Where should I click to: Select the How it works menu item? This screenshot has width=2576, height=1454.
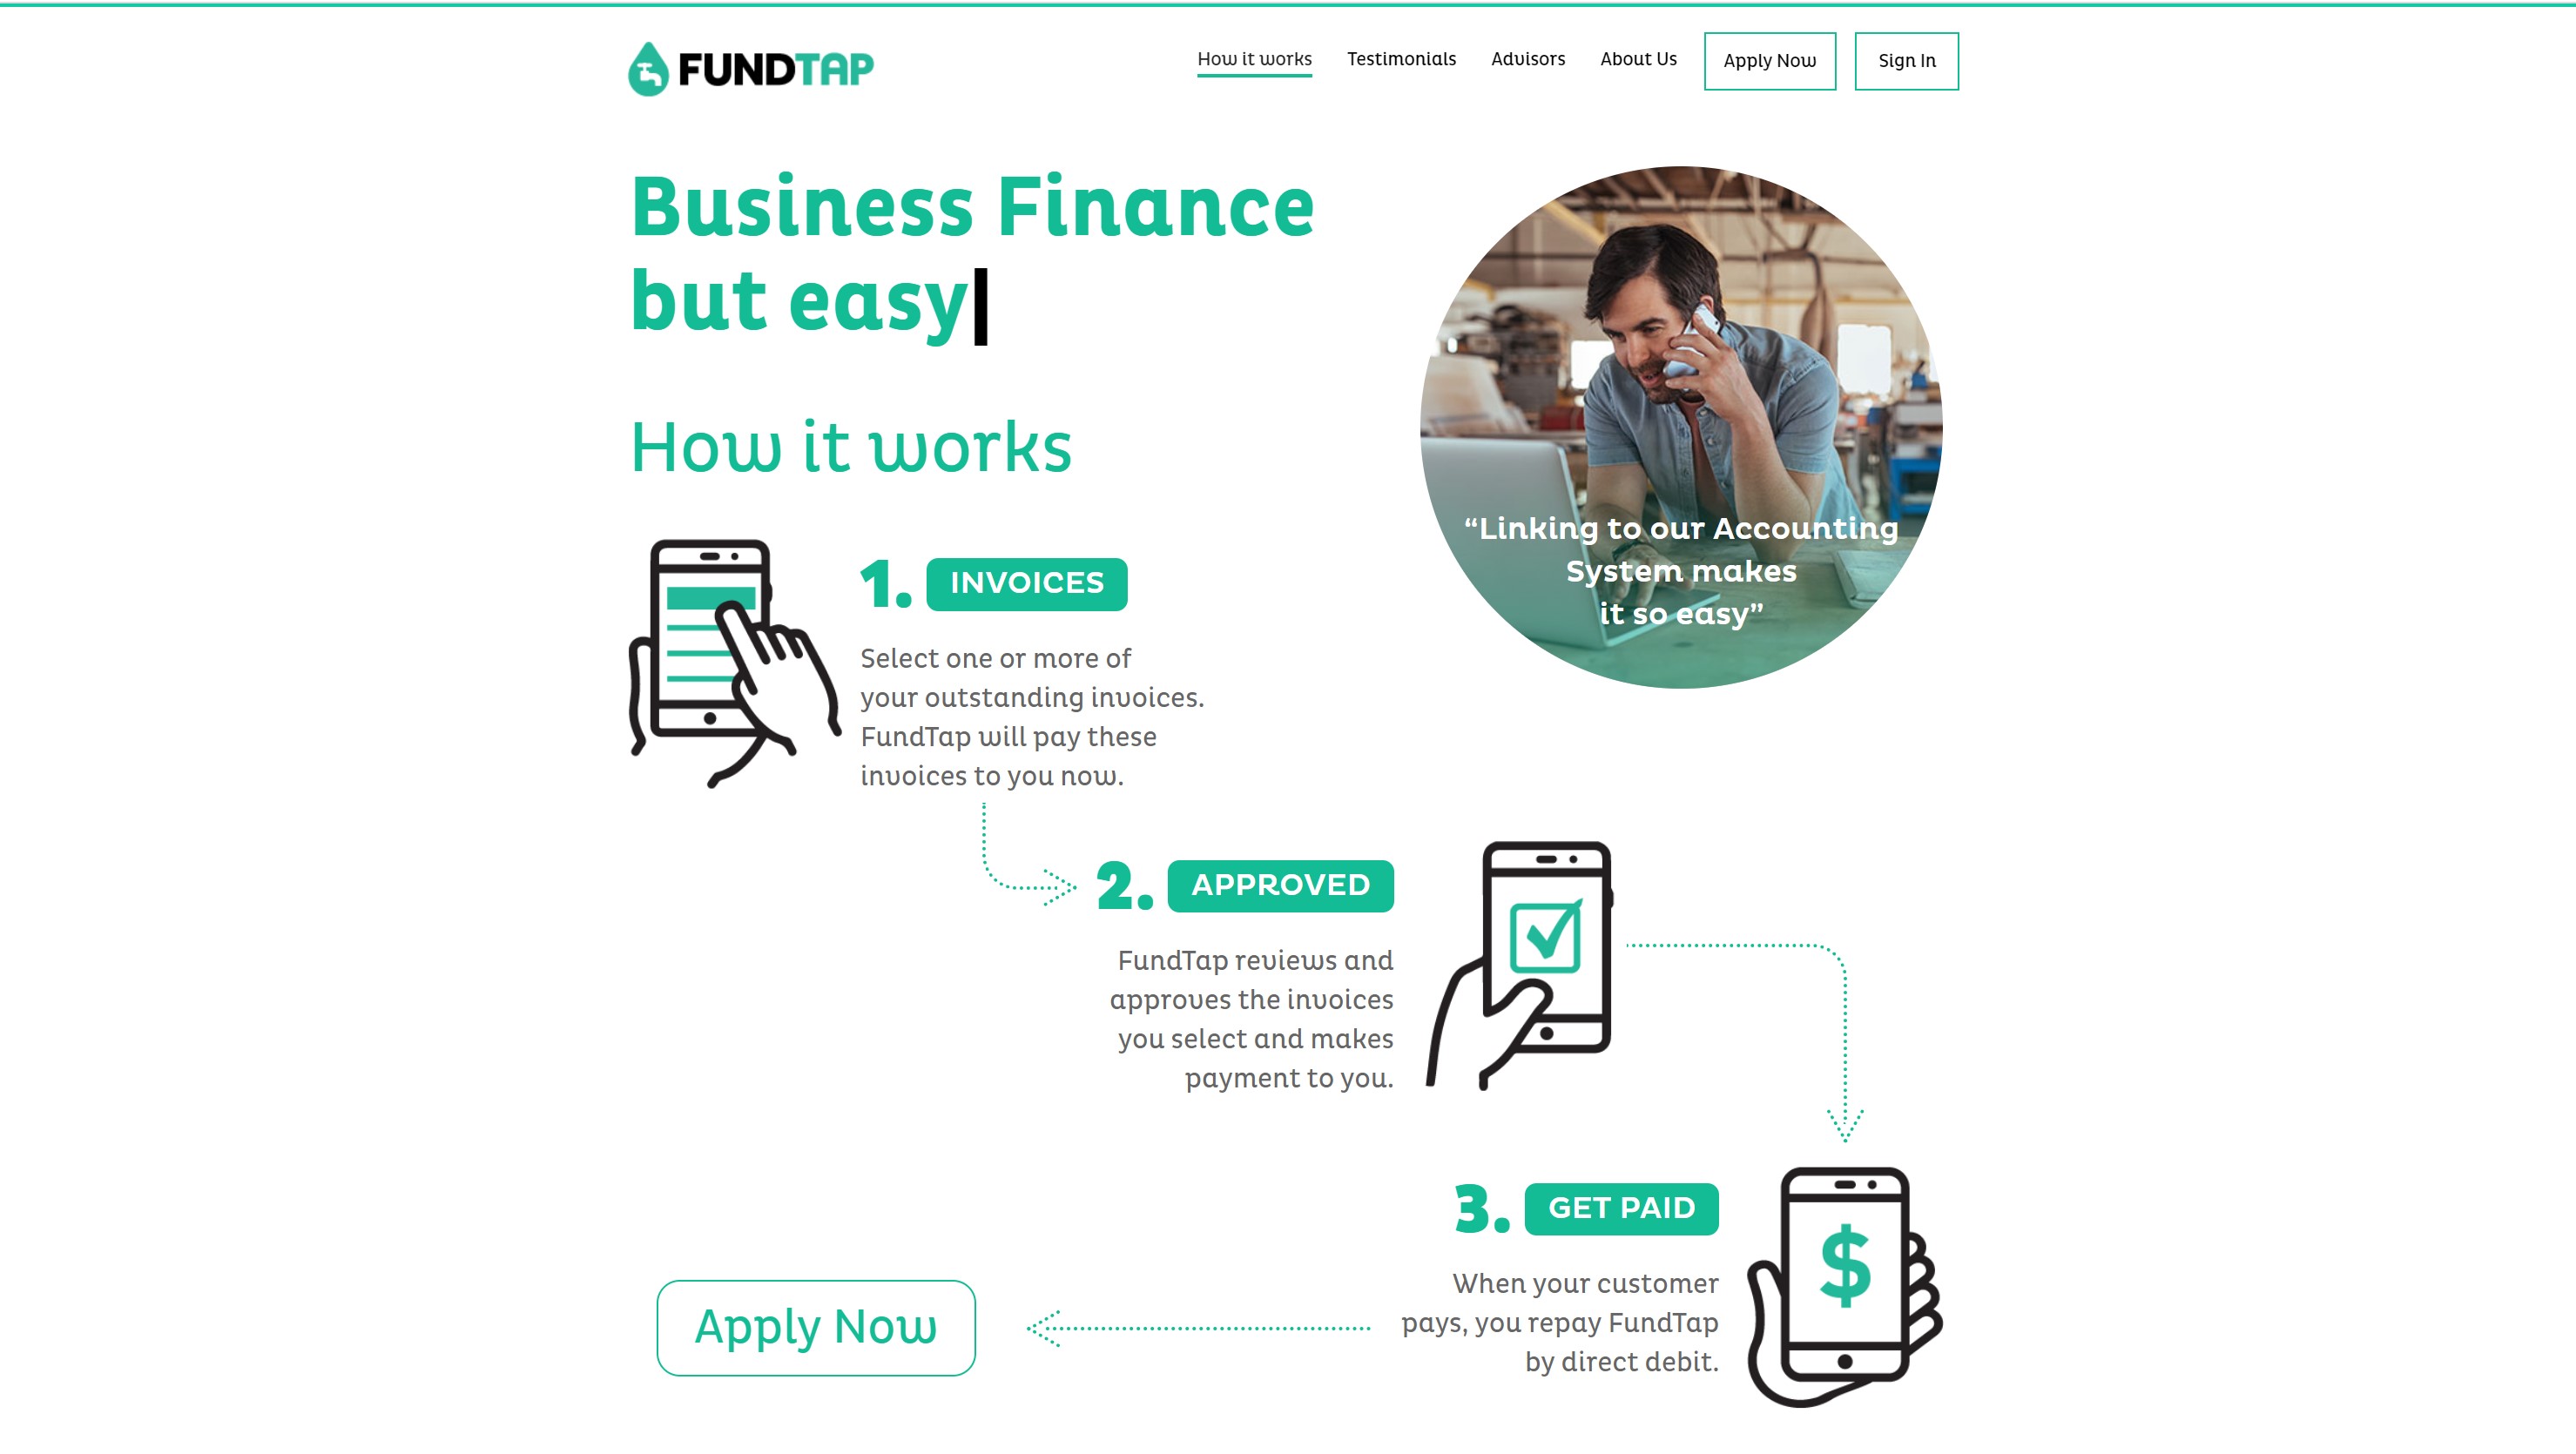click(1254, 58)
